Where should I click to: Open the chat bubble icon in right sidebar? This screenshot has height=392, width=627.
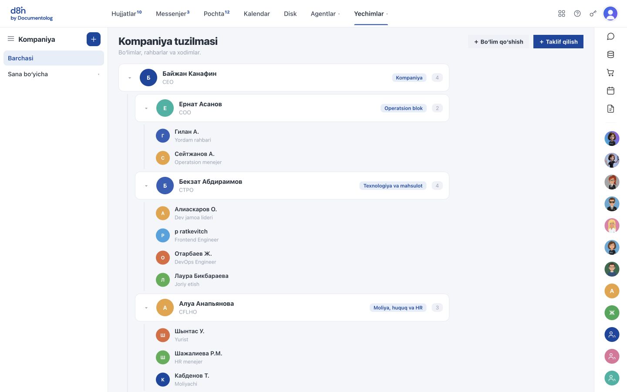(x=610, y=36)
